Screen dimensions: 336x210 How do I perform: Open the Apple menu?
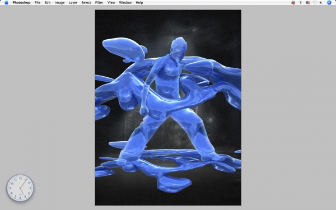pos(6,3)
